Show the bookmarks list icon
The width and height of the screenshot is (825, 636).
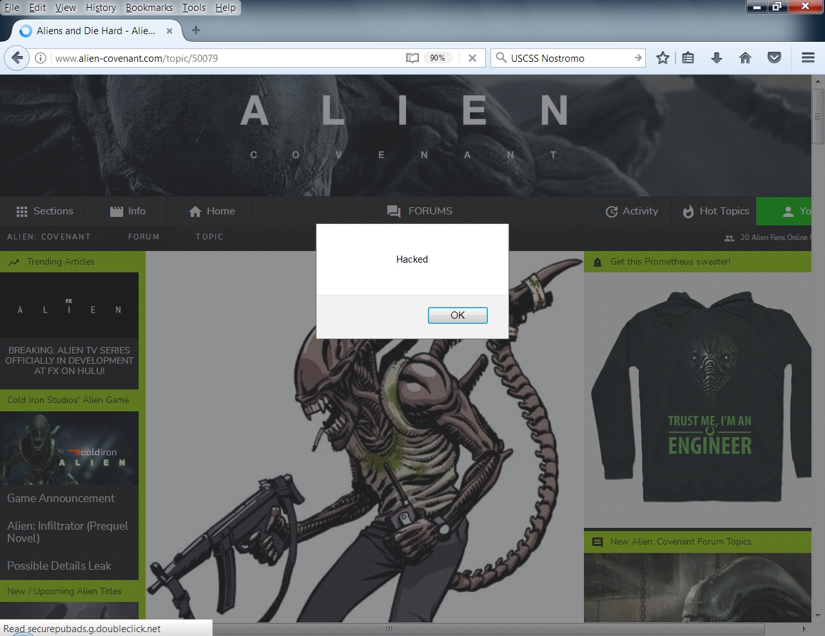click(x=688, y=58)
